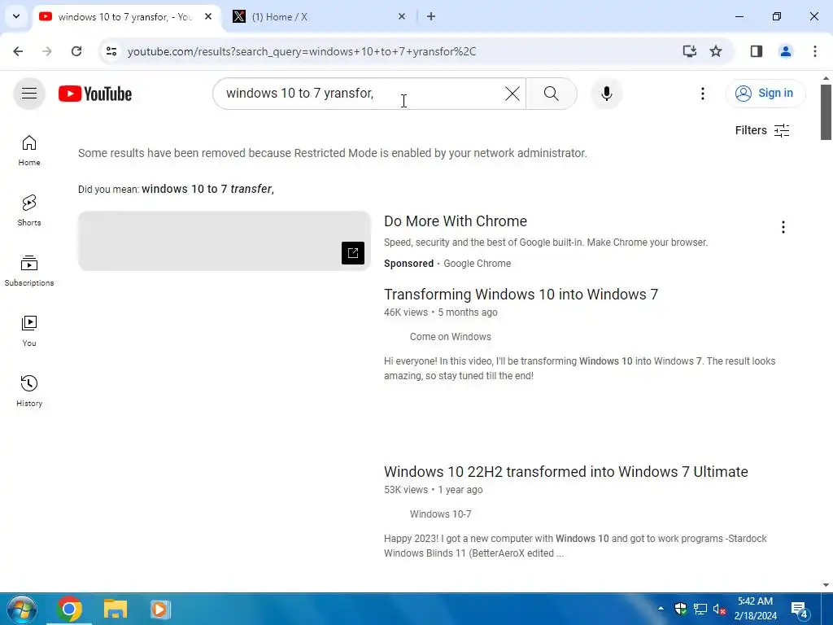Reload the page
This screenshot has height=625, width=833.
click(x=76, y=51)
